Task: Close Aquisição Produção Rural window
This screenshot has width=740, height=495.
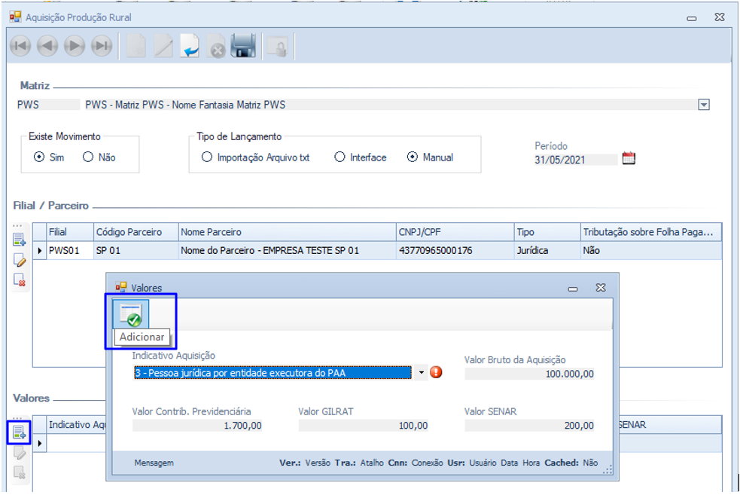Action: [x=719, y=17]
